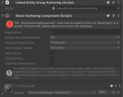Open presets for Linked Entity Group Authoring
The height and width of the screenshot is (97, 123).
113,2
